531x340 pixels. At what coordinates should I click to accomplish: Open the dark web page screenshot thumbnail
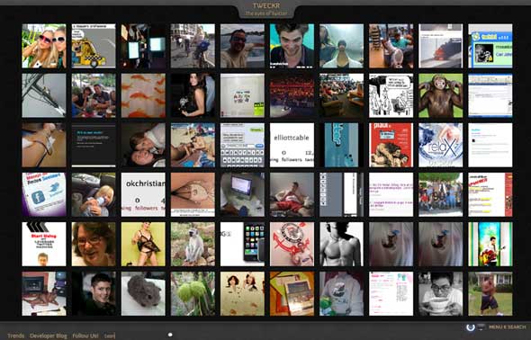point(94,145)
